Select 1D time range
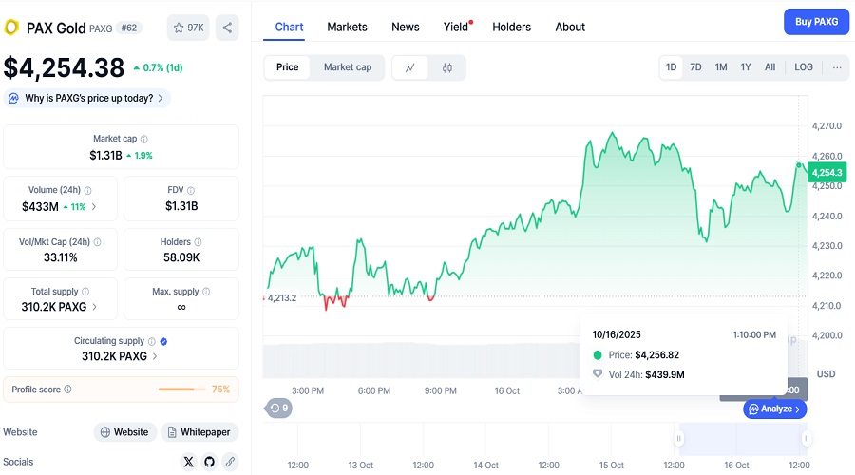The image size is (855, 475). [x=672, y=67]
